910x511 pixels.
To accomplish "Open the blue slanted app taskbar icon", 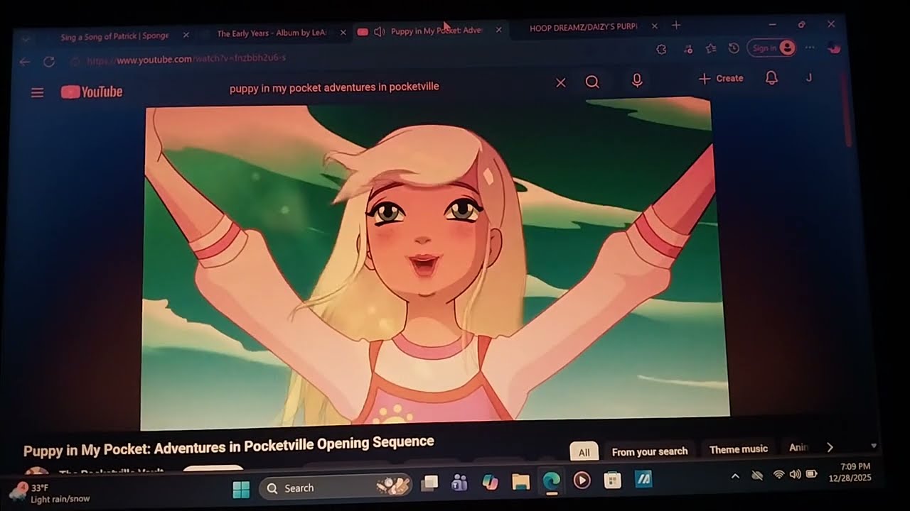I will 643,480.
